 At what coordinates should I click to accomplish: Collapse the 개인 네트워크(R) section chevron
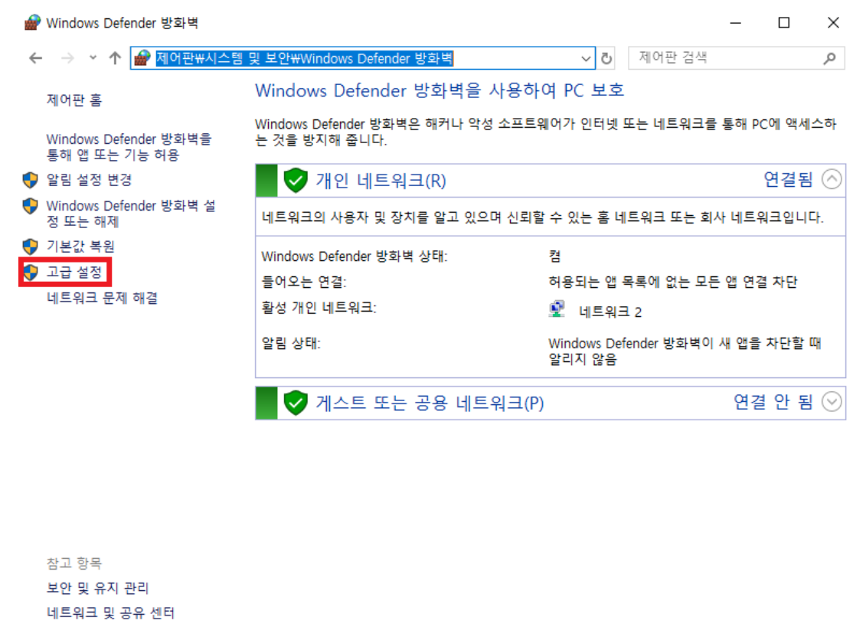pos(832,179)
